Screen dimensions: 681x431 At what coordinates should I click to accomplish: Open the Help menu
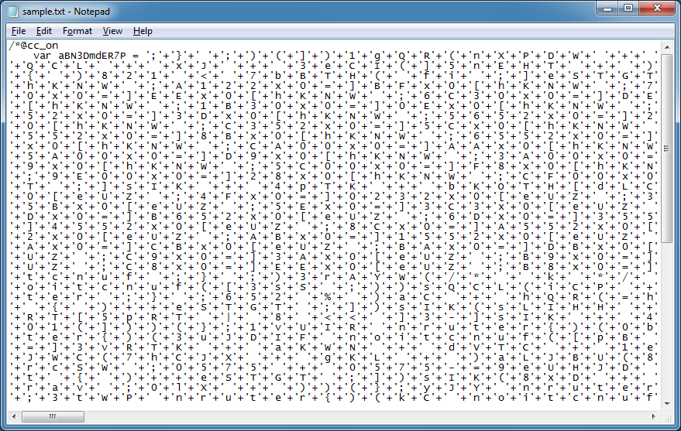click(143, 31)
